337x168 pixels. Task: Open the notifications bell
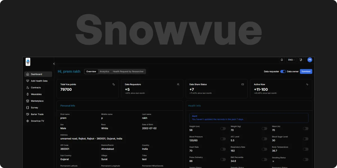coord(282,60)
